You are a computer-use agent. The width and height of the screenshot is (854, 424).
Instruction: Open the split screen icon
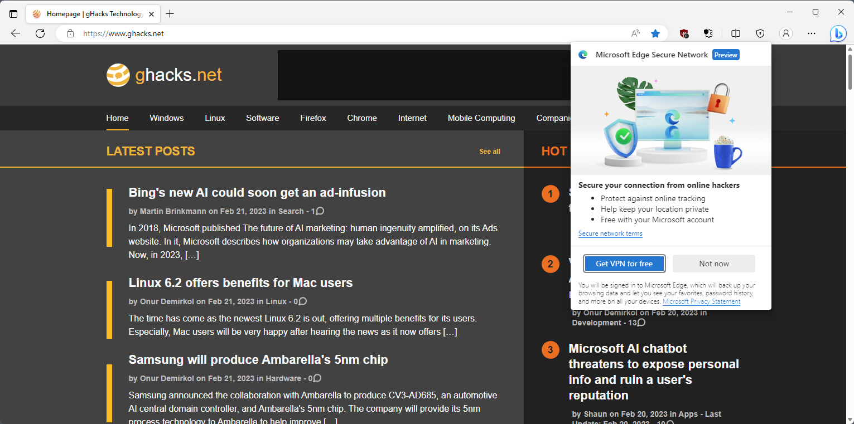point(736,33)
